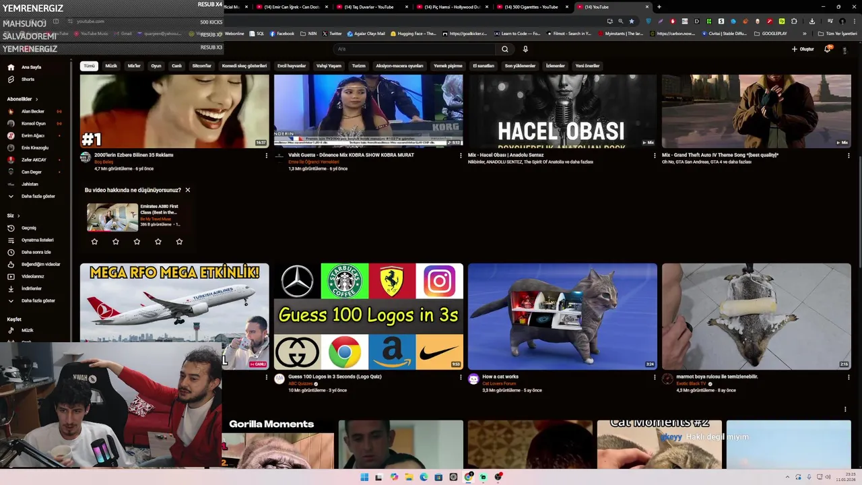Select the Müzik filter chip

point(111,66)
